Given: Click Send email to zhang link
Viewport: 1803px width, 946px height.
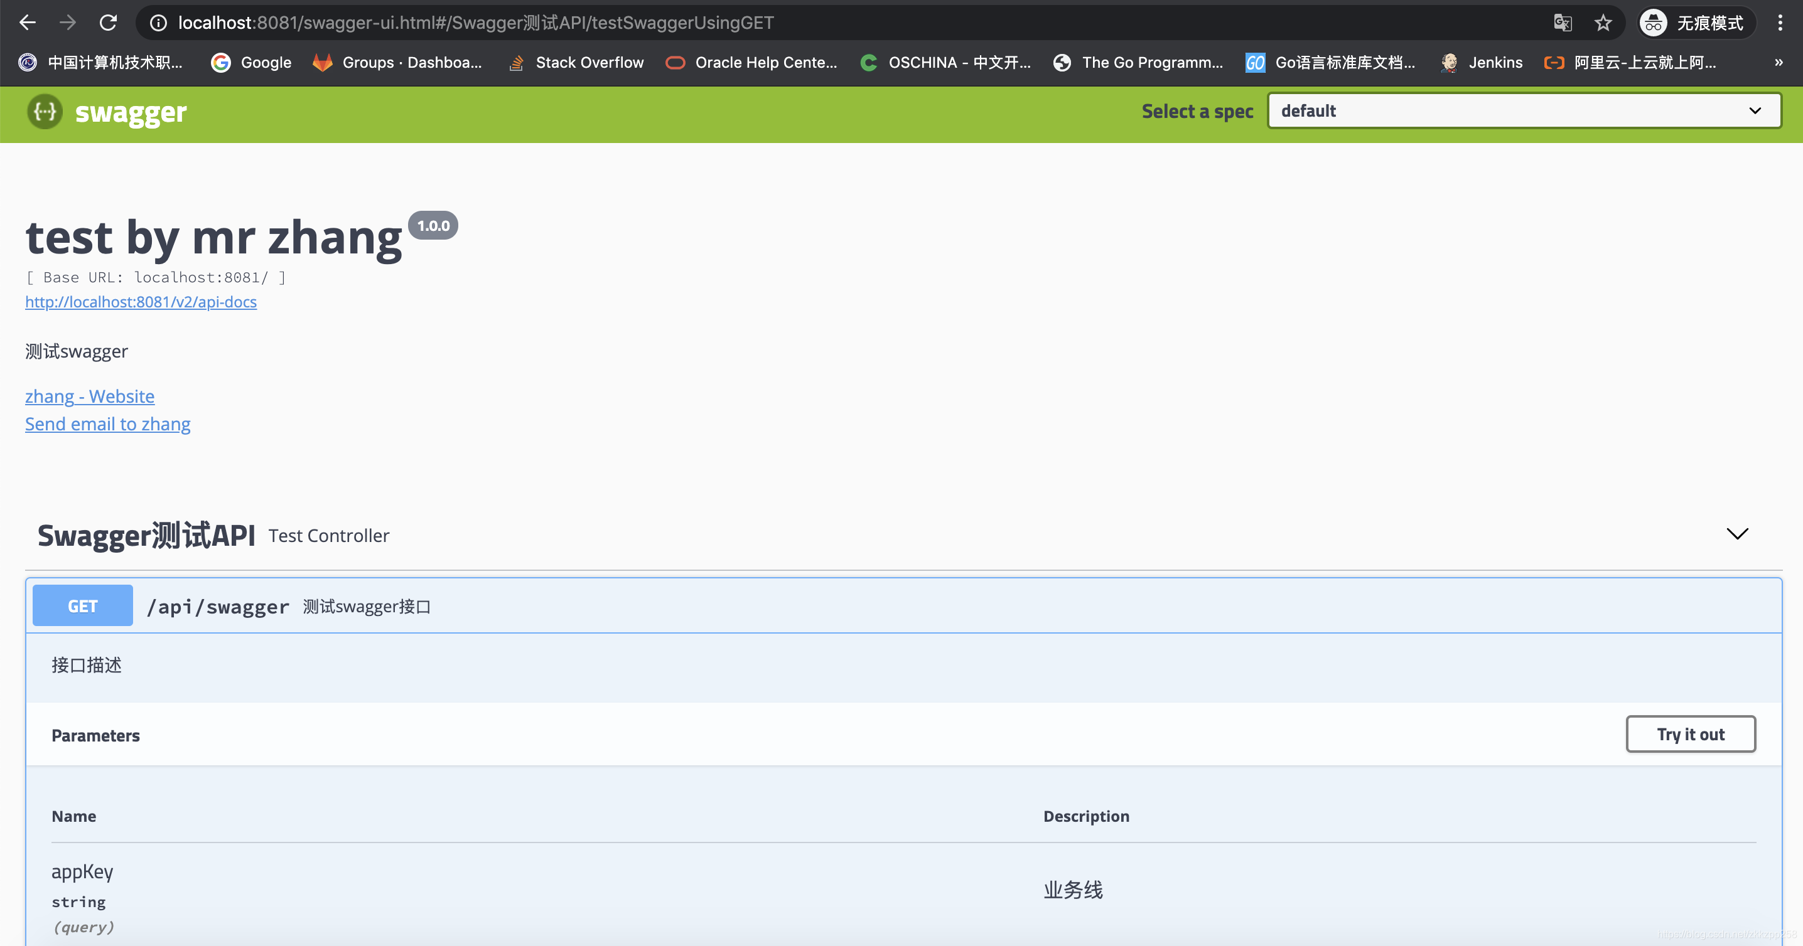Looking at the screenshot, I should pyautogui.click(x=108, y=423).
